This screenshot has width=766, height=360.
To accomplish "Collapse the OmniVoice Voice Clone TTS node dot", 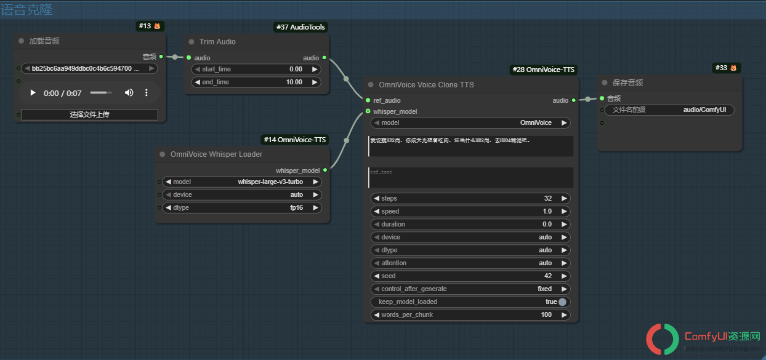I will pyautogui.click(x=371, y=85).
